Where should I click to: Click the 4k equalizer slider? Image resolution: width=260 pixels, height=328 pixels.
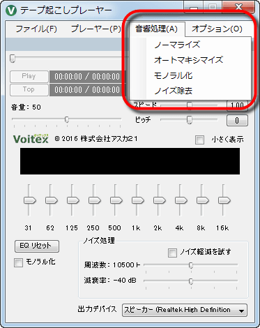coord(181,200)
